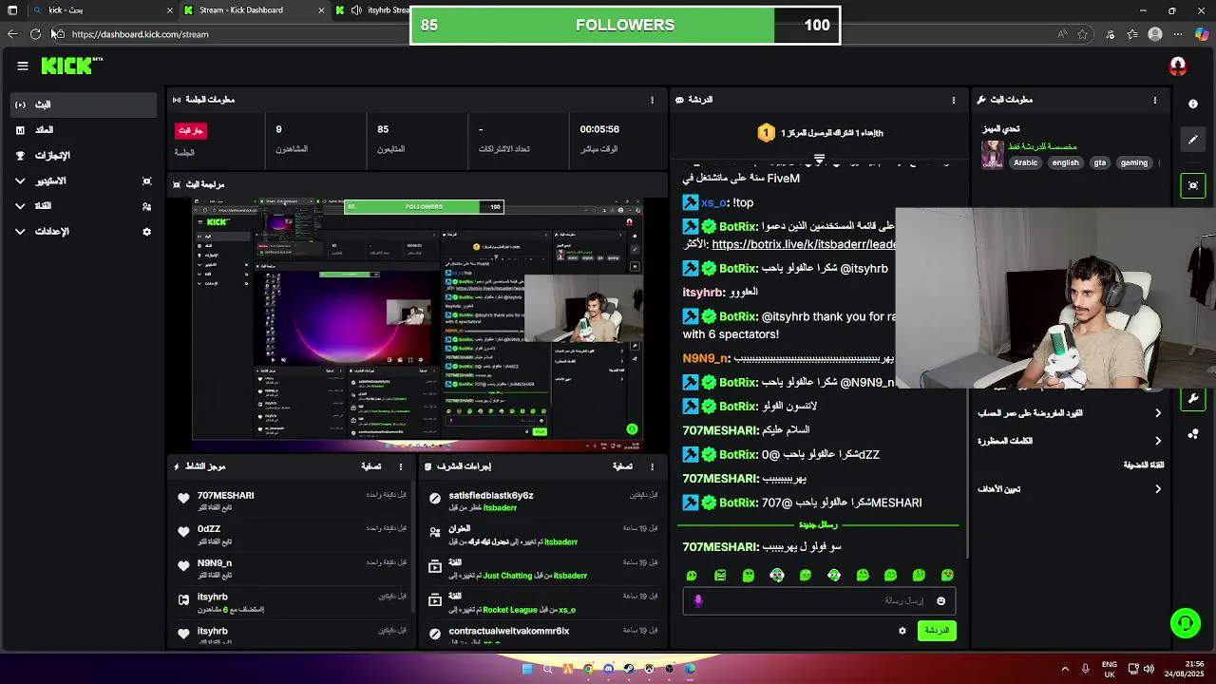1216x684 pixels.
Task: Click the Rocket League category link
Action: 510,610
